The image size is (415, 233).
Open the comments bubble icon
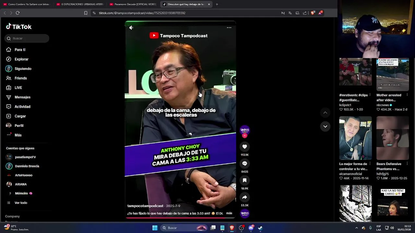point(245,163)
